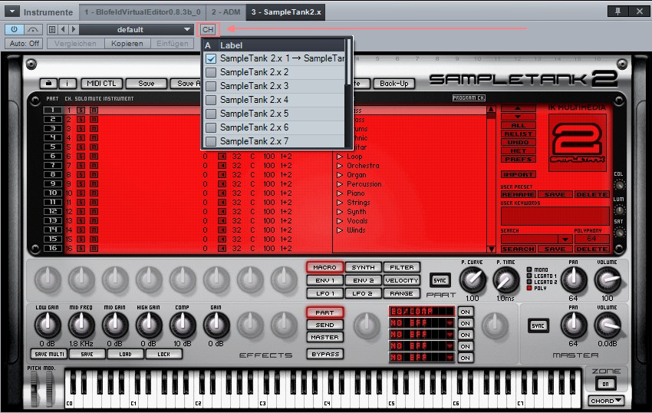652x413 pixels.
Task: Click the lock icon button beside 'i'
Action: coord(48,84)
